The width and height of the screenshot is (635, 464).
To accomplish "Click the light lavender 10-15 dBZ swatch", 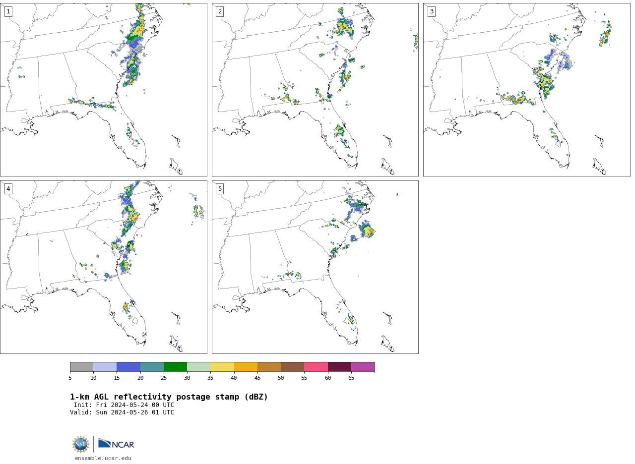I will [x=105, y=367].
